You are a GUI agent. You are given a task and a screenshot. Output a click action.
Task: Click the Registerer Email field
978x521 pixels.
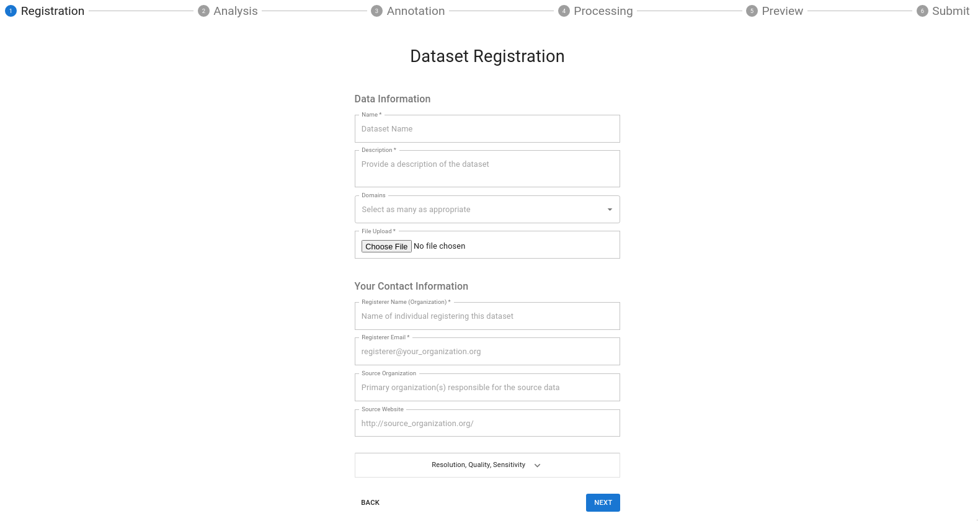487,352
